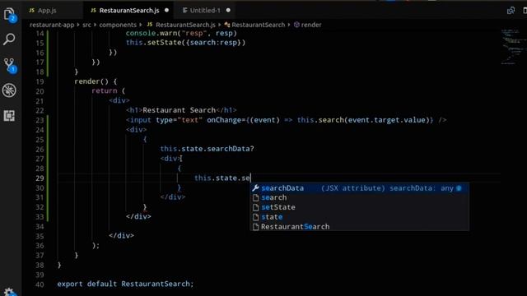
Task: Open restaurant-app breadcrumb
Action: [x=52, y=25]
